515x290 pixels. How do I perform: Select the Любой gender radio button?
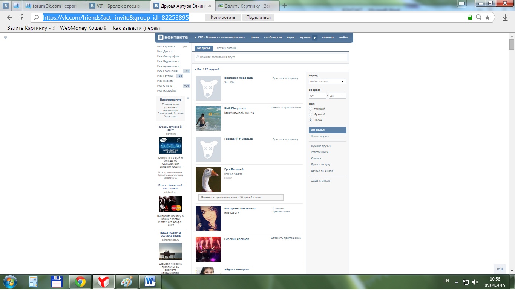click(310, 120)
